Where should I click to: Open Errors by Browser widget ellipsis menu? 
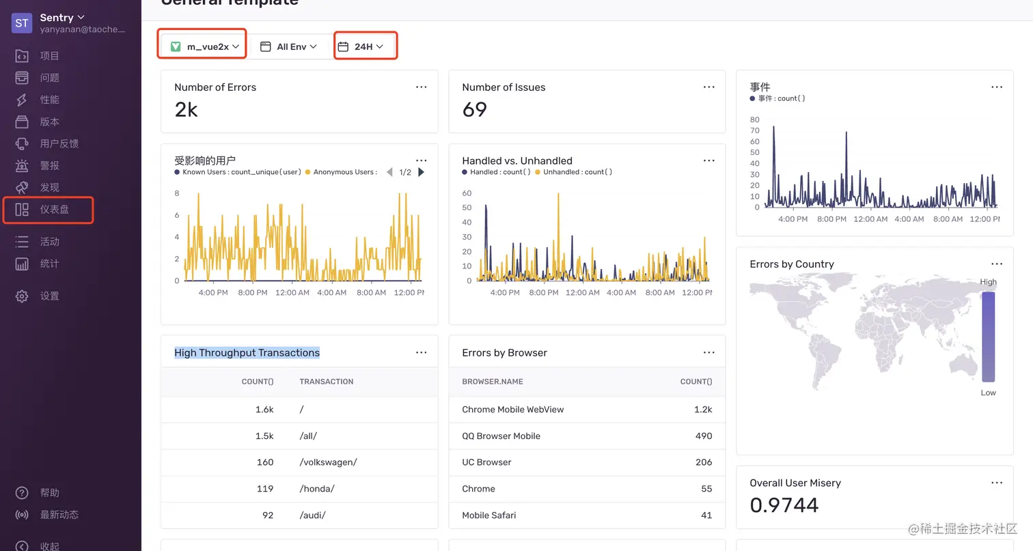pyautogui.click(x=708, y=352)
